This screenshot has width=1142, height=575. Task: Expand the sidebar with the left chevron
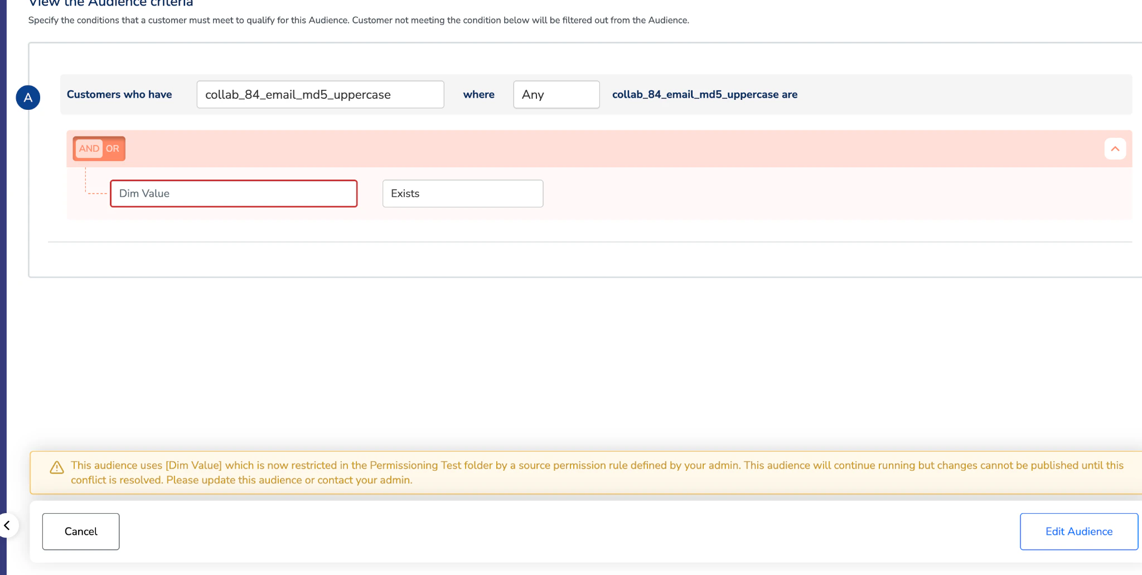tap(7, 525)
